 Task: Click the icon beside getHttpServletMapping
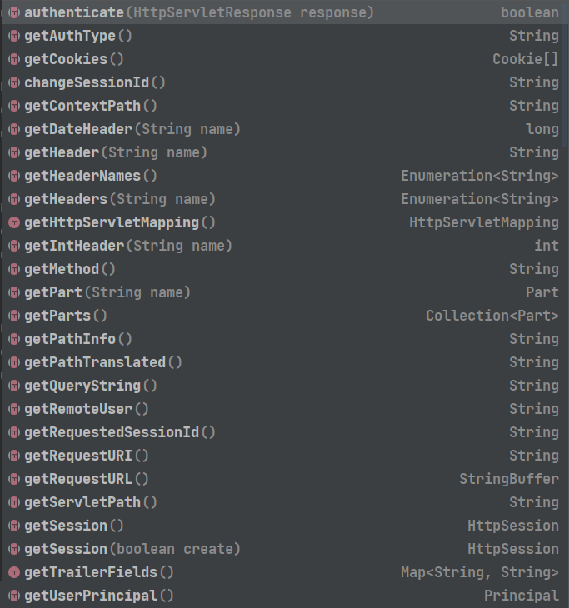(x=14, y=222)
